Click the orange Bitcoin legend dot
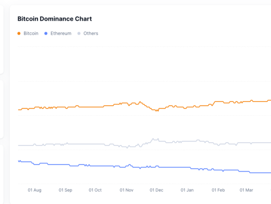Image resolution: width=271 pixels, height=204 pixels. (x=19, y=34)
